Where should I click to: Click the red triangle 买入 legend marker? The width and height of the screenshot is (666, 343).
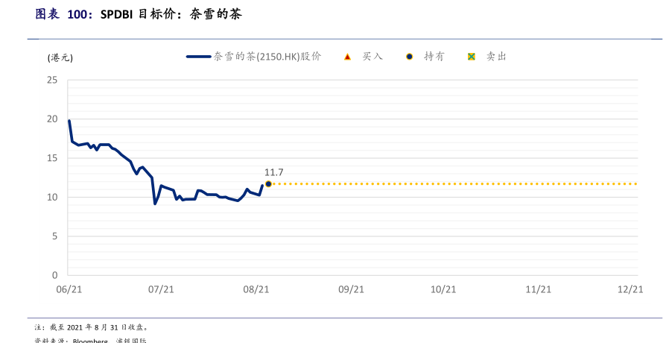pyautogui.click(x=347, y=57)
